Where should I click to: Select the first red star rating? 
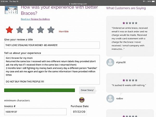[9, 30]
